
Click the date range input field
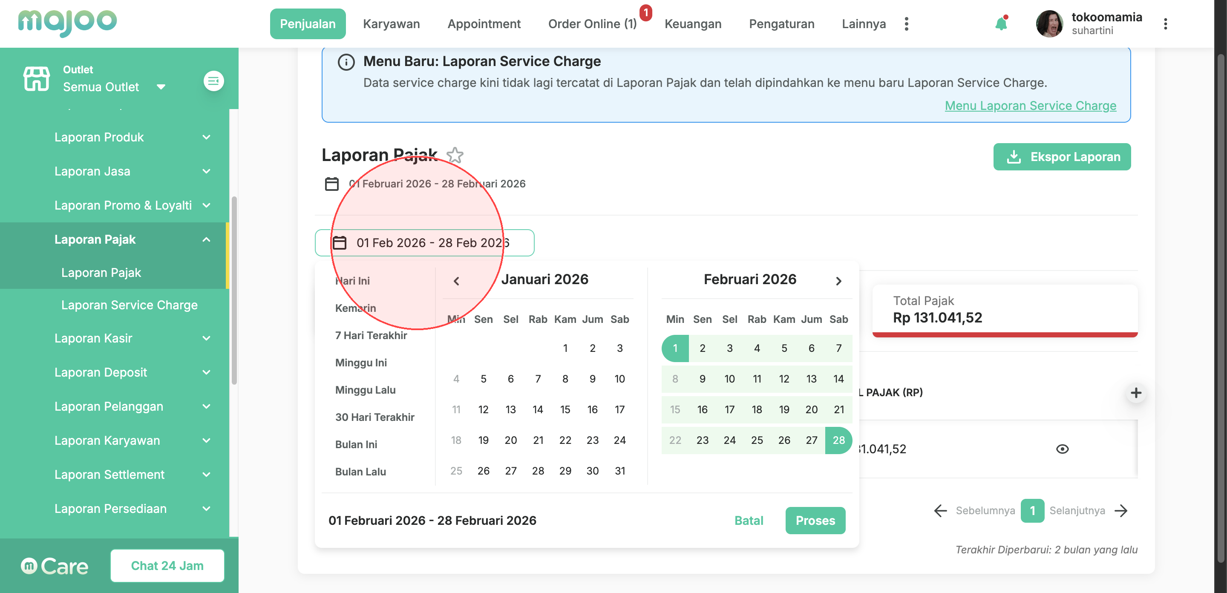pyautogui.click(x=424, y=243)
